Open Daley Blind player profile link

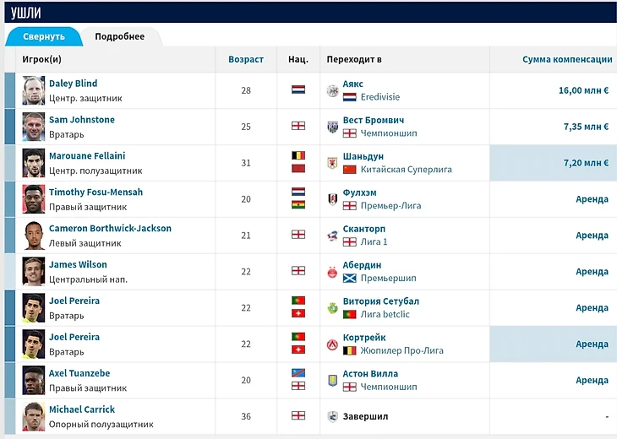[73, 84]
